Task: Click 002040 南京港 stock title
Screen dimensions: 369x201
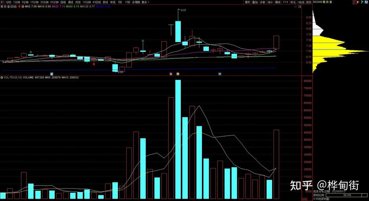Action: pyautogui.click(x=322, y=2)
